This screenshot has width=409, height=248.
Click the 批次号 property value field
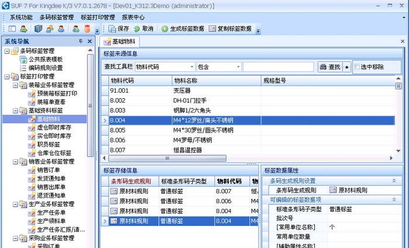pyautogui.click(x=365, y=218)
